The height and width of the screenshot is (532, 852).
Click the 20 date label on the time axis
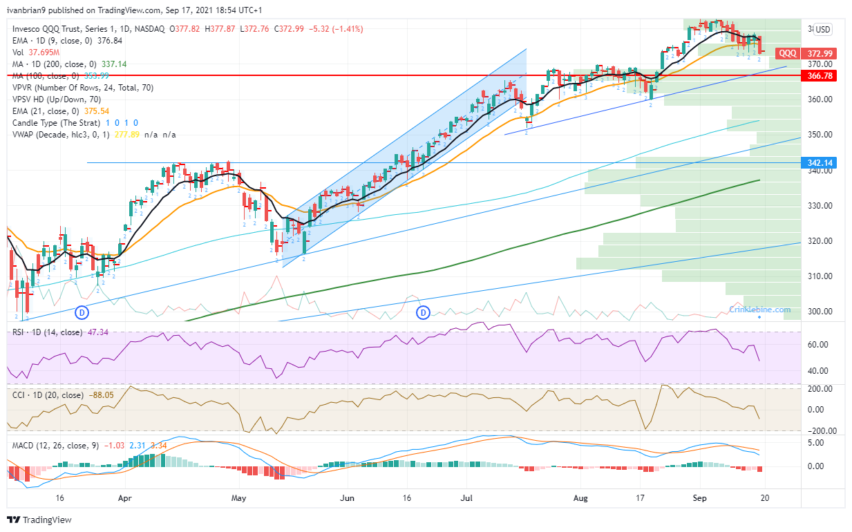(764, 497)
